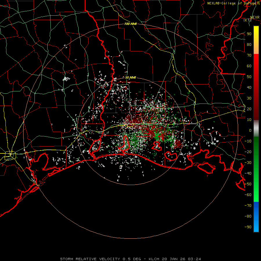Click the '30' scale value

249,98
